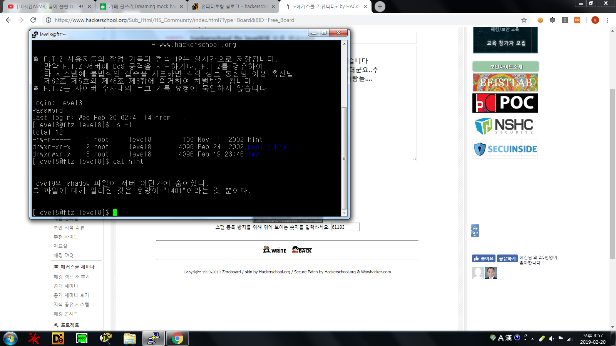The width and height of the screenshot is (616, 346).
Task: Switch to the hackerschool blog tab
Action: point(233,7)
